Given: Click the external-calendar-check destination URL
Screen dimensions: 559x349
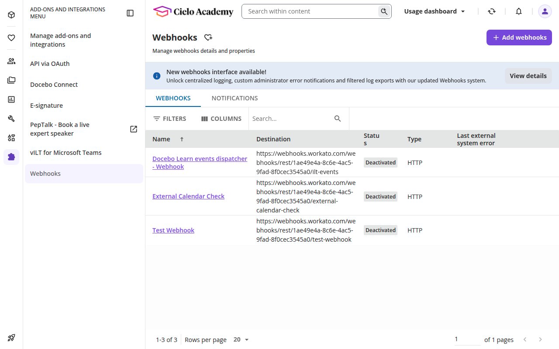Looking at the screenshot, I should tap(306, 196).
